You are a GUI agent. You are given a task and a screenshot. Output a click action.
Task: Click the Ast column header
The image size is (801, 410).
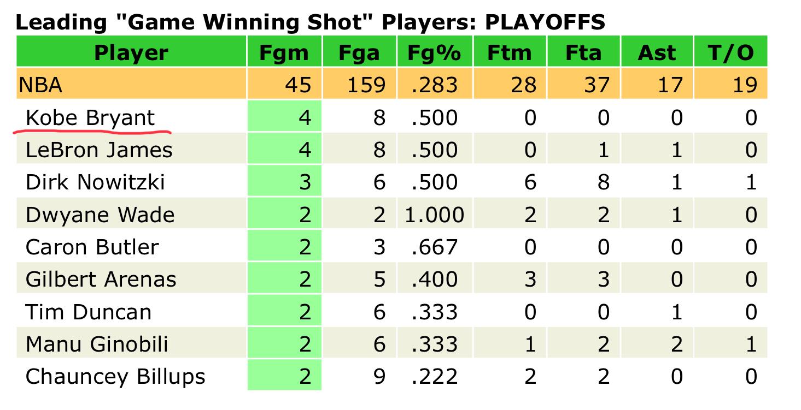click(x=657, y=52)
